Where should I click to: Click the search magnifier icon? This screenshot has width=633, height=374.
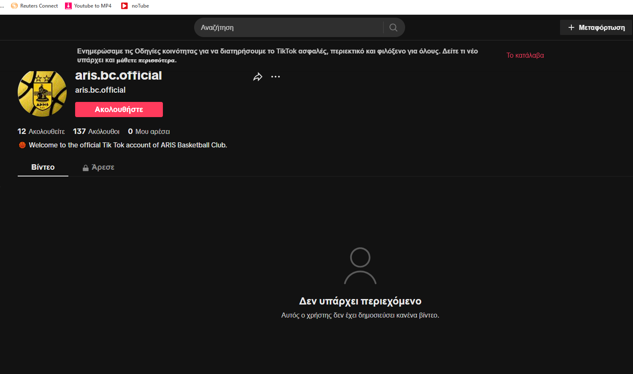tap(393, 27)
